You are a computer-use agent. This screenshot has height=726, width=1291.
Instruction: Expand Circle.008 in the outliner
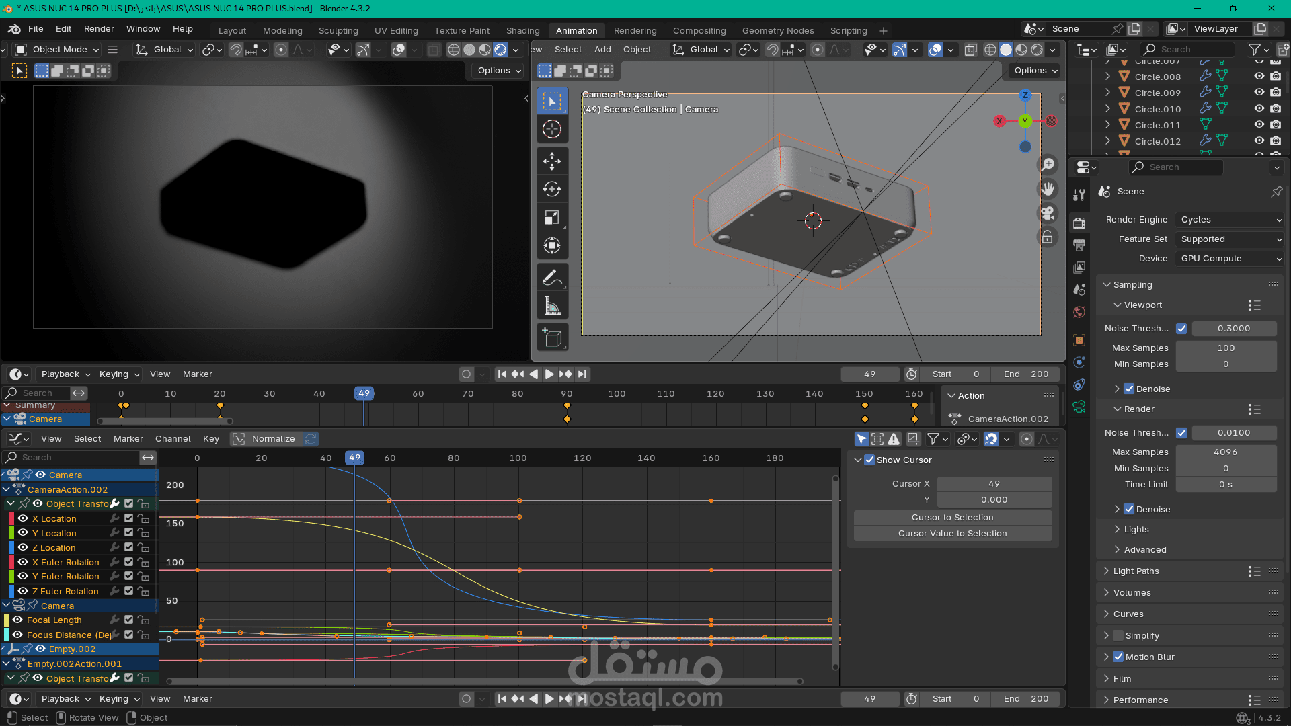tap(1107, 77)
